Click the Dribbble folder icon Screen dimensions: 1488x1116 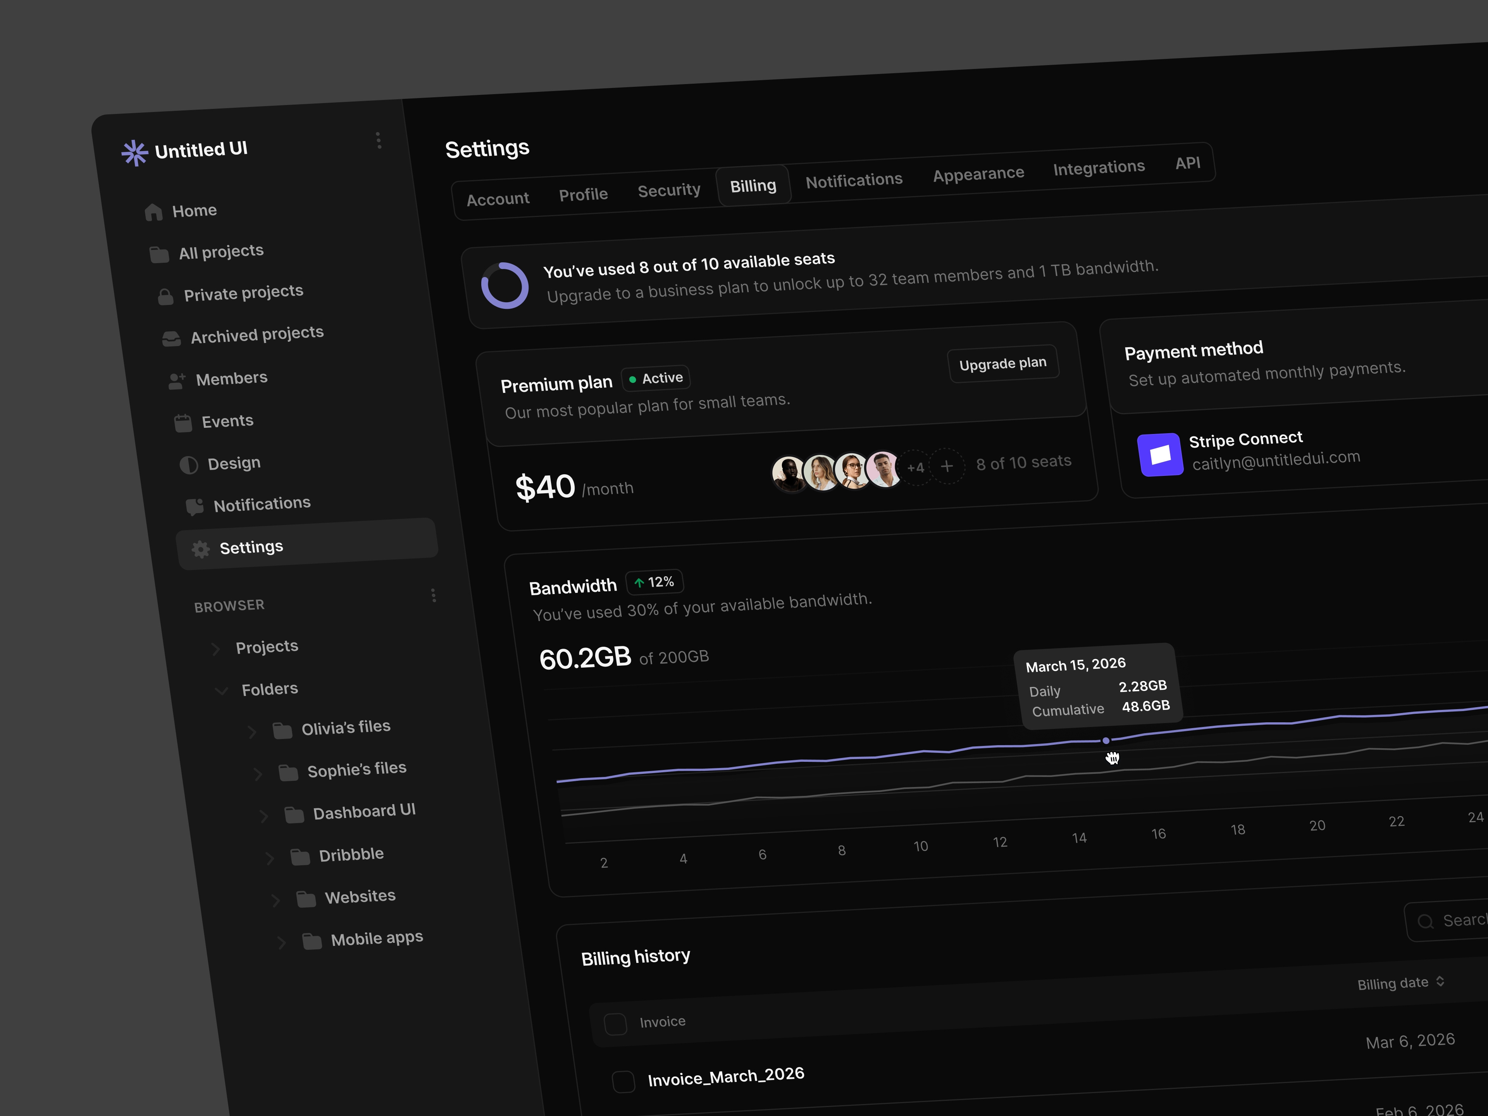point(300,857)
